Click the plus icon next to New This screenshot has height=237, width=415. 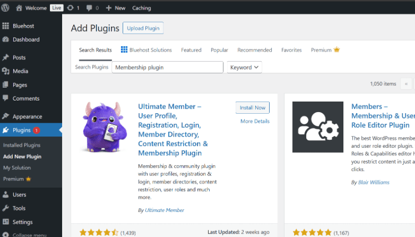pos(109,8)
